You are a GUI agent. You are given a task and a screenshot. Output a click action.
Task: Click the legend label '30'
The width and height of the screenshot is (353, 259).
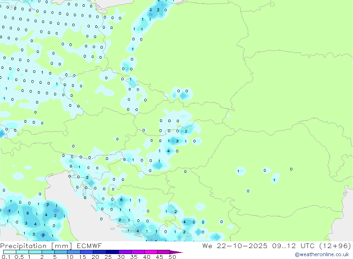pos(121,257)
